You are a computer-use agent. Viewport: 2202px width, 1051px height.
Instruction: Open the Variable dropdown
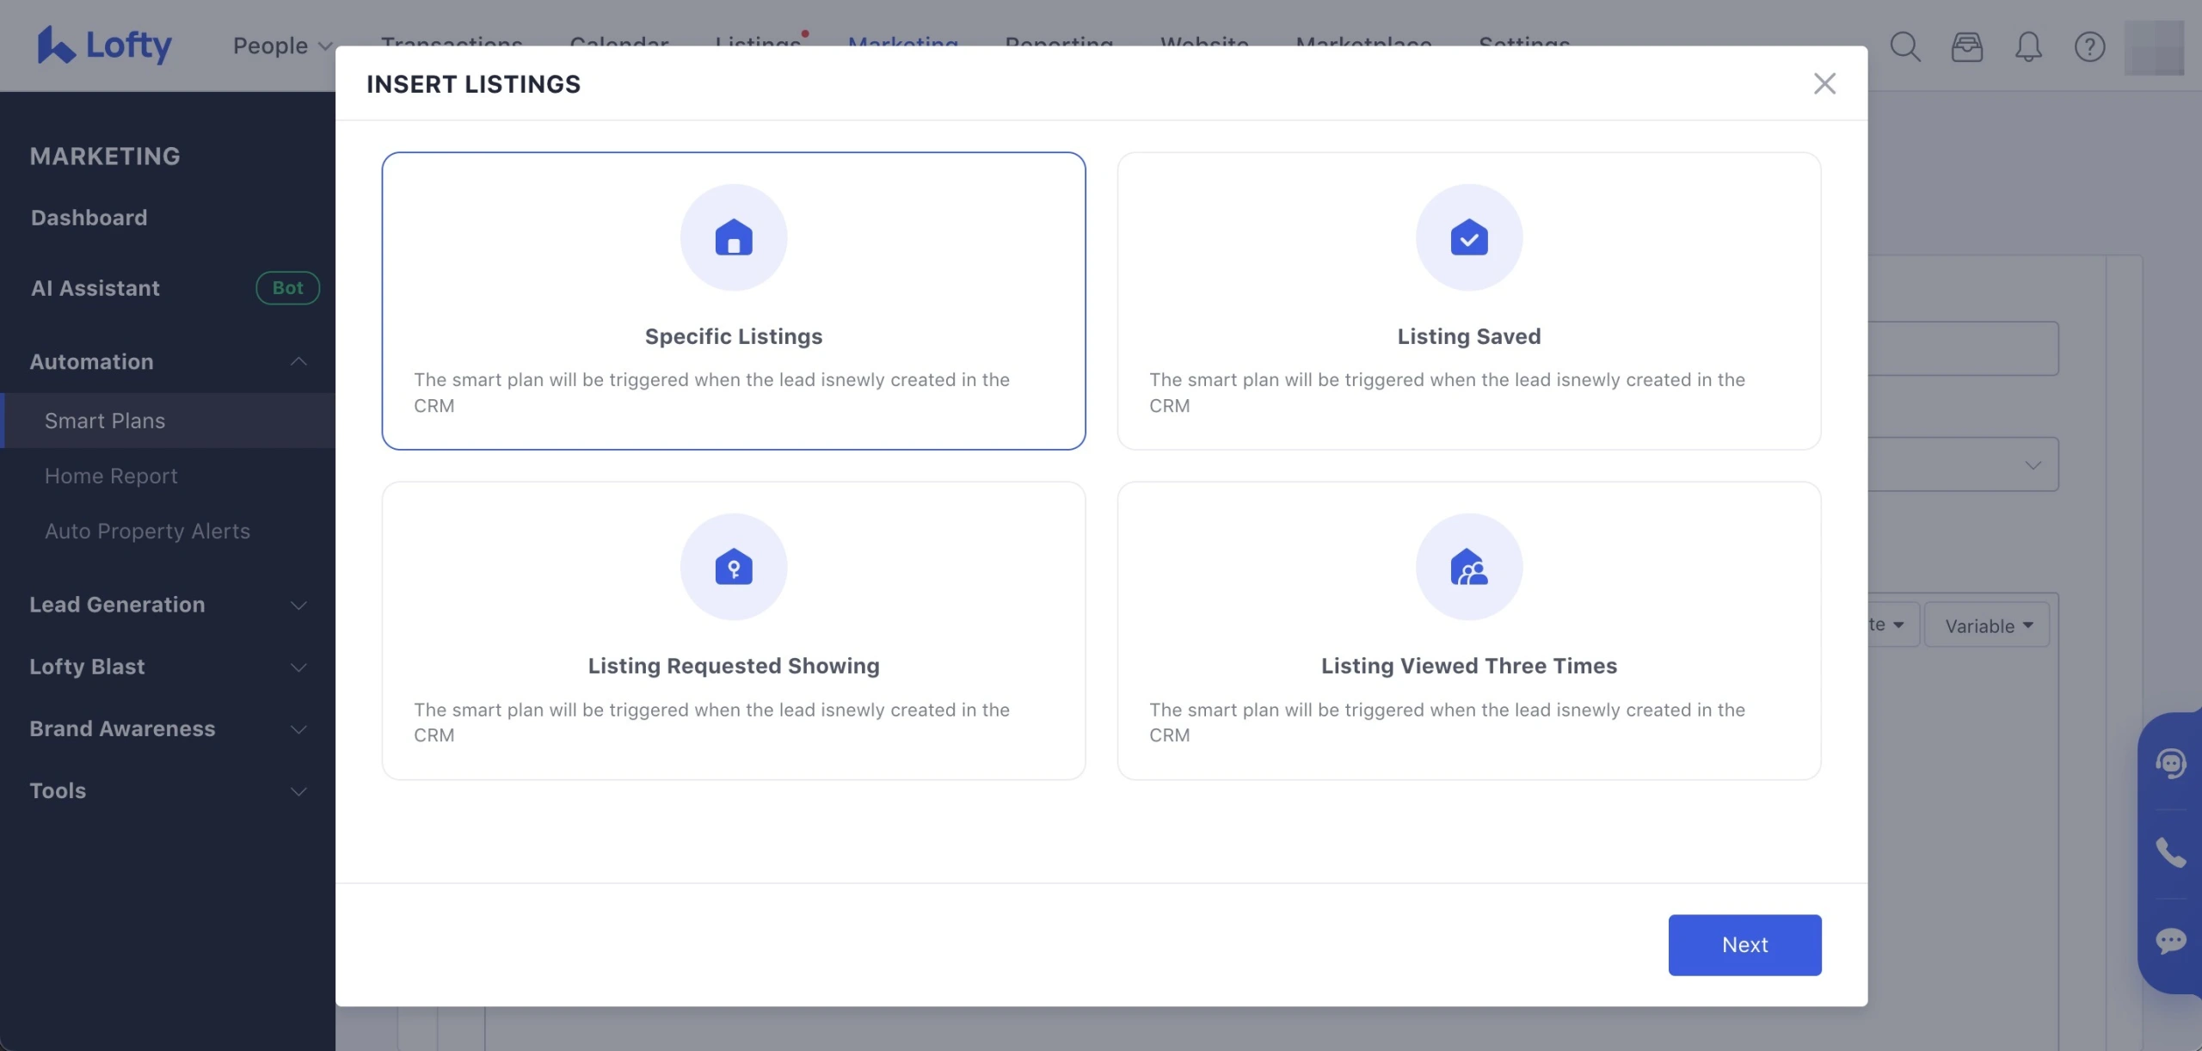click(x=1988, y=625)
